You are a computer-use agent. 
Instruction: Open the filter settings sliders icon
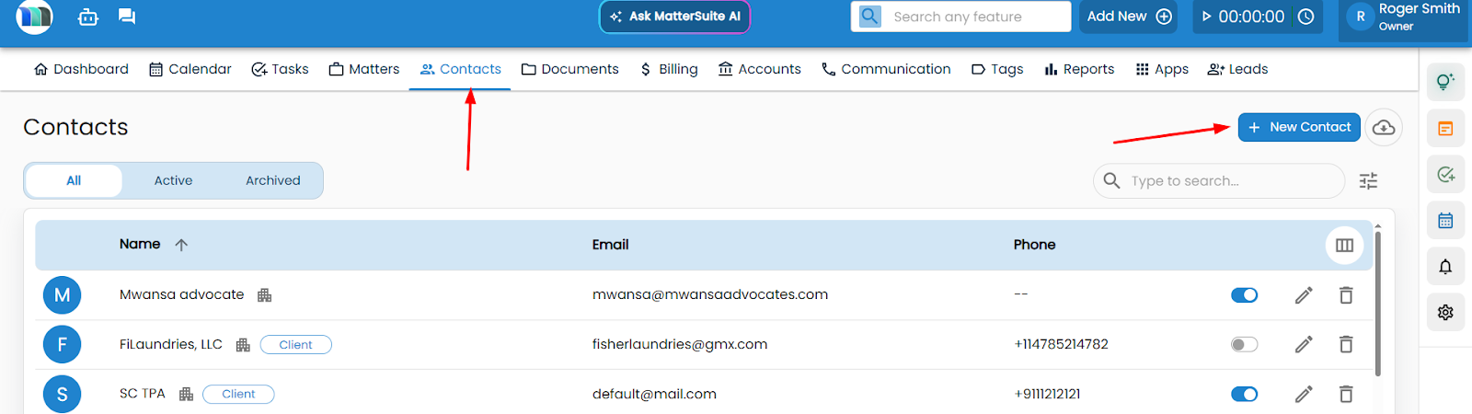point(1368,181)
